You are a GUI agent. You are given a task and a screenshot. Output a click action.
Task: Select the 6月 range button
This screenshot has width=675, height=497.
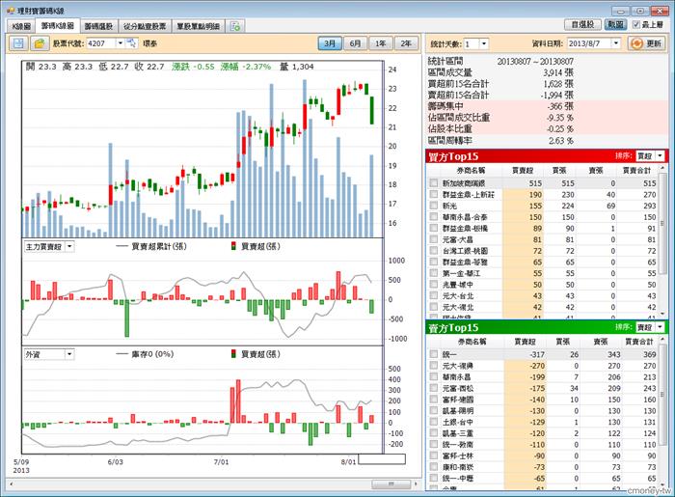(x=355, y=43)
